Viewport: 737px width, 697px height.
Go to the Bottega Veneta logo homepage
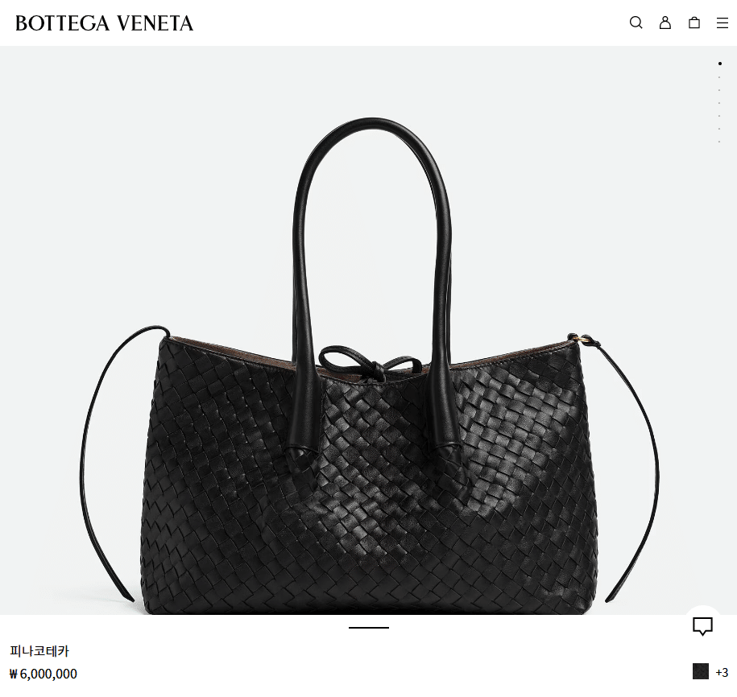(105, 23)
